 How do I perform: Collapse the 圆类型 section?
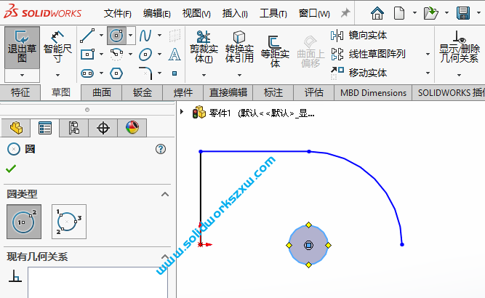click(165, 194)
